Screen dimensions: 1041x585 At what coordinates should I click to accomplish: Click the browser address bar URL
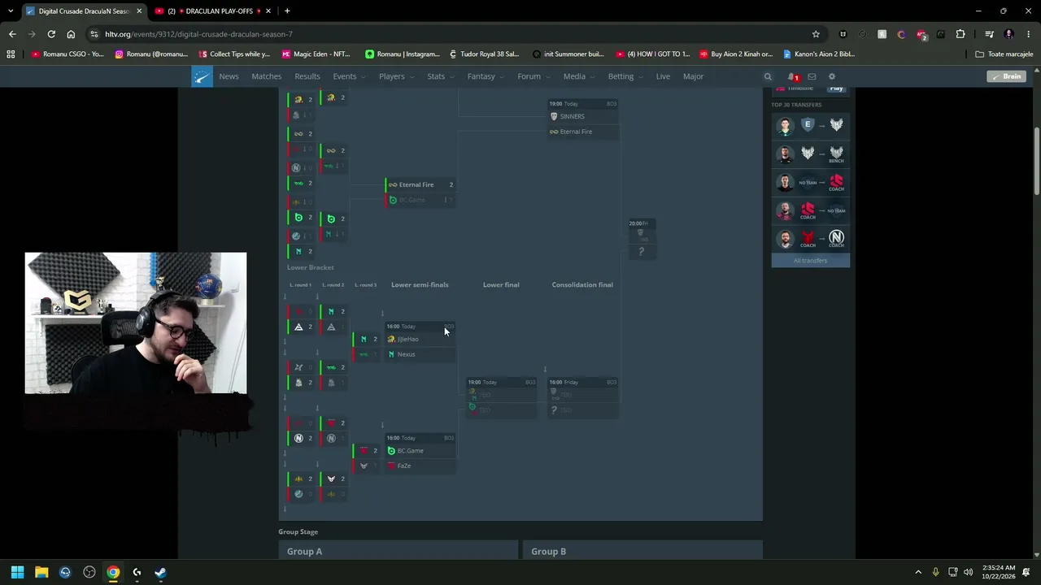click(198, 34)
